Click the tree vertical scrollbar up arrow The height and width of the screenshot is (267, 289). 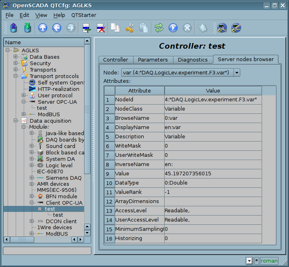point(87,41)
